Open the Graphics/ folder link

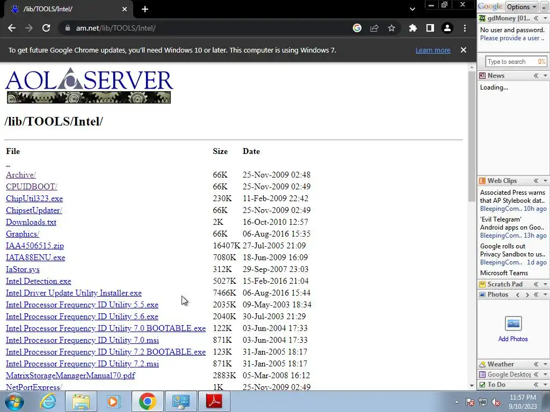coord(23,234)
